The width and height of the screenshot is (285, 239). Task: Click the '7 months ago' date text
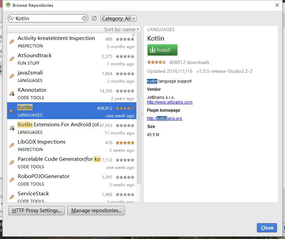point(120,64)
